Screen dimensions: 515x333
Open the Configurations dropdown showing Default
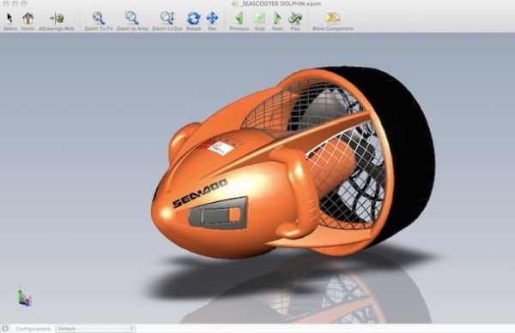pos(95,329)
